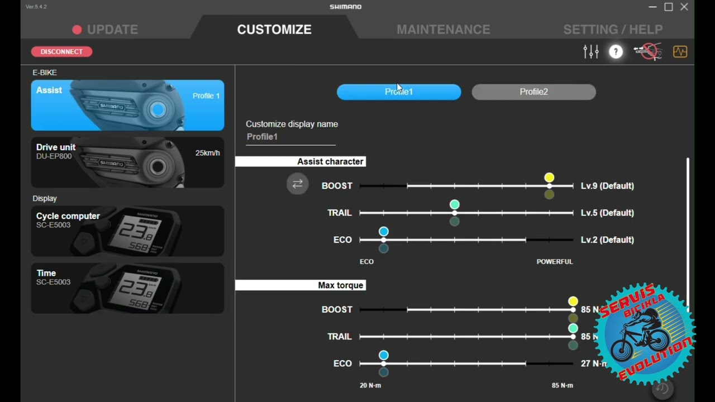Open the adjustment sliders settings icon

pyautogui.click(x=590, y=52)
